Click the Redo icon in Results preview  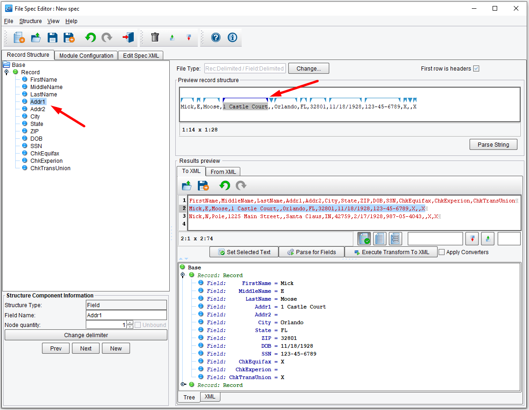(241, 185)
